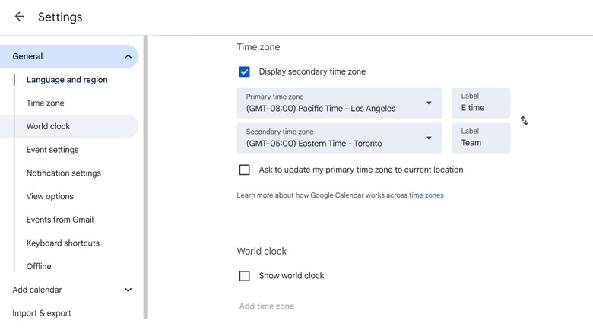Enable Ask to update primary time zone
The image size is (593, 333).
pos(244,170)
